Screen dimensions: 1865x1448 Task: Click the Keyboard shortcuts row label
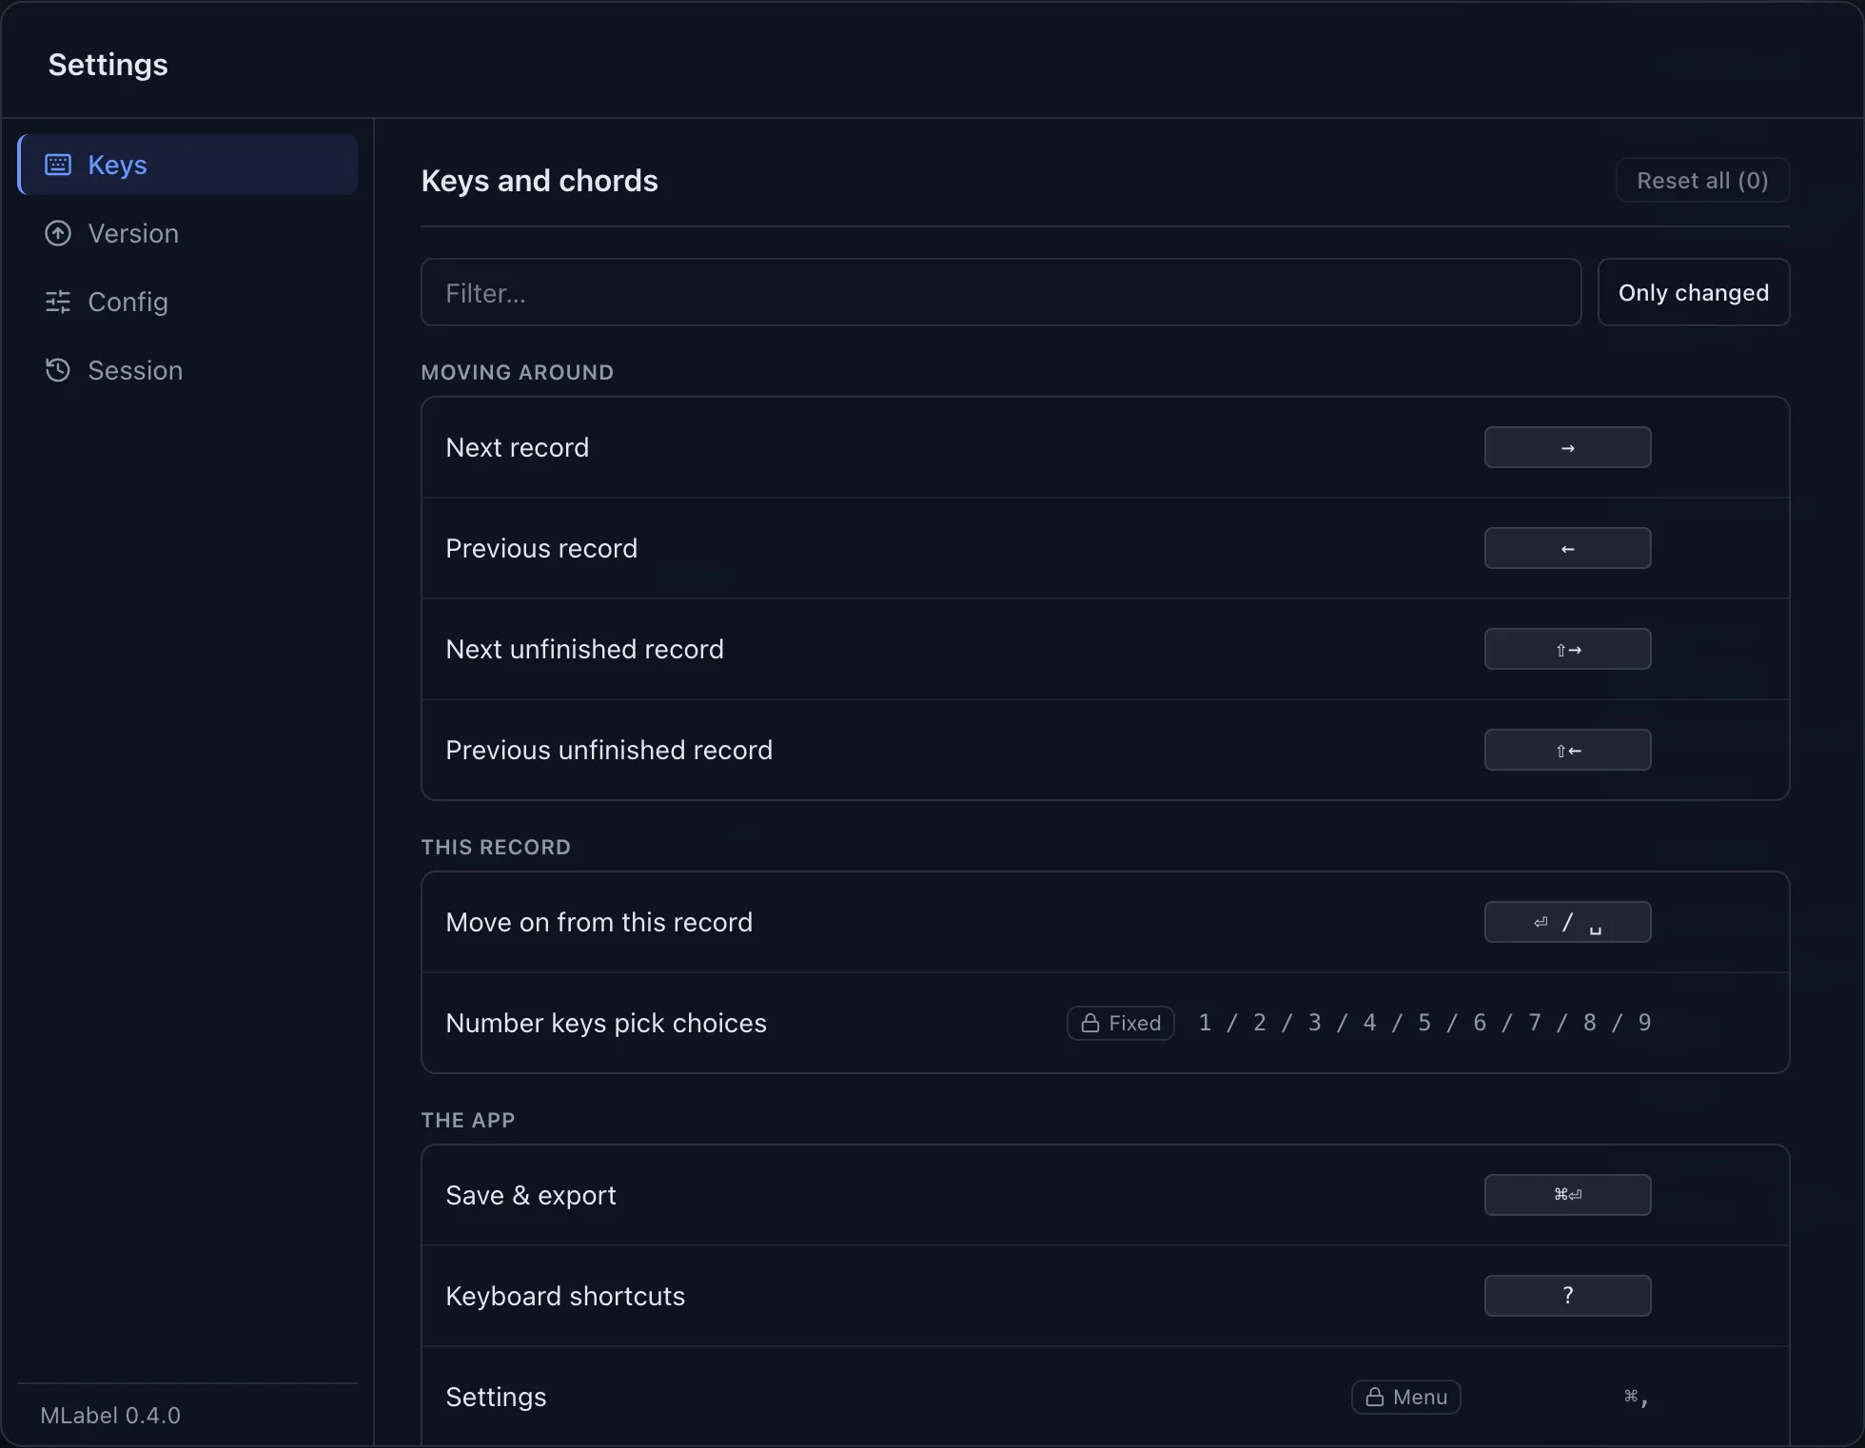[565, 1296]
